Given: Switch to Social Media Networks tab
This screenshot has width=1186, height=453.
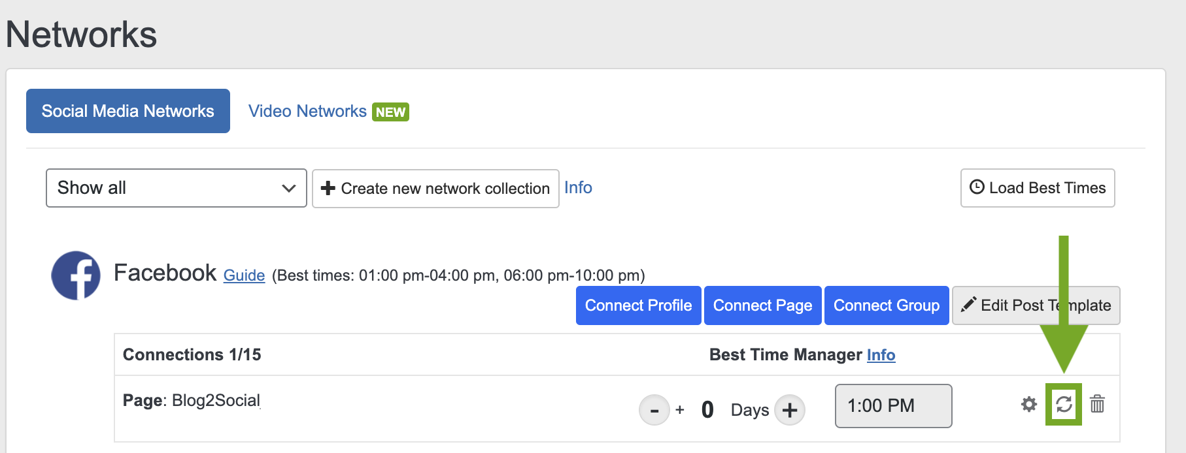Looking at the screenshot, I should click(128, 111).
